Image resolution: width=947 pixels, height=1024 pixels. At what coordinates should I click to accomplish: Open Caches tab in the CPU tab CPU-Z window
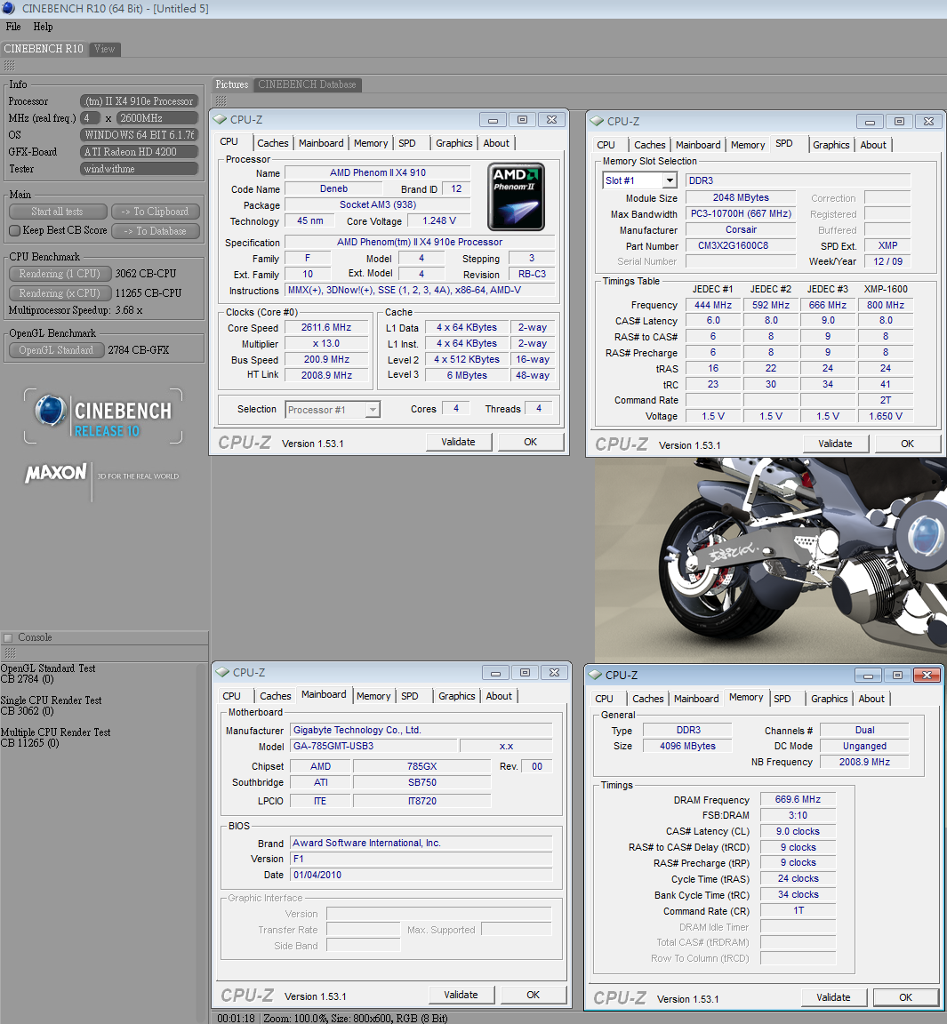(272, 143)
